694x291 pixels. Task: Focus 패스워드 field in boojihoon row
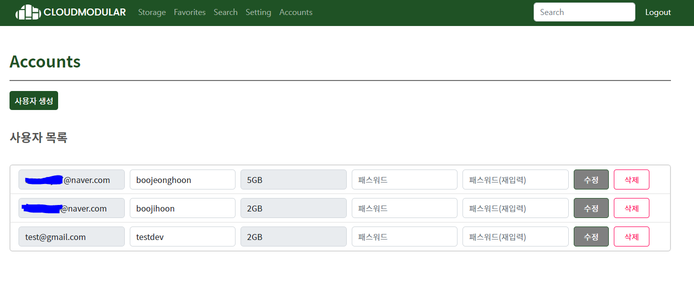pyautogui.click(x=404, y=208)
